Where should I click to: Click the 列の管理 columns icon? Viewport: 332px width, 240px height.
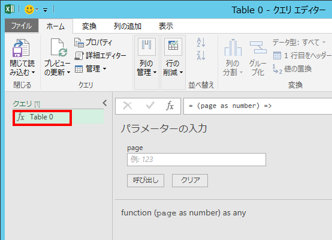point(146,47)
